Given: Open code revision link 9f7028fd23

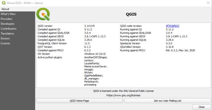Looking at the screenshot, I should click(173, 26).
